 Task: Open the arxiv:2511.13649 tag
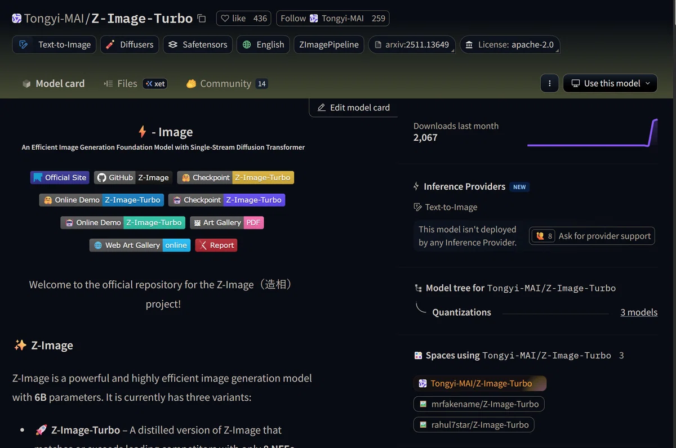412,44
